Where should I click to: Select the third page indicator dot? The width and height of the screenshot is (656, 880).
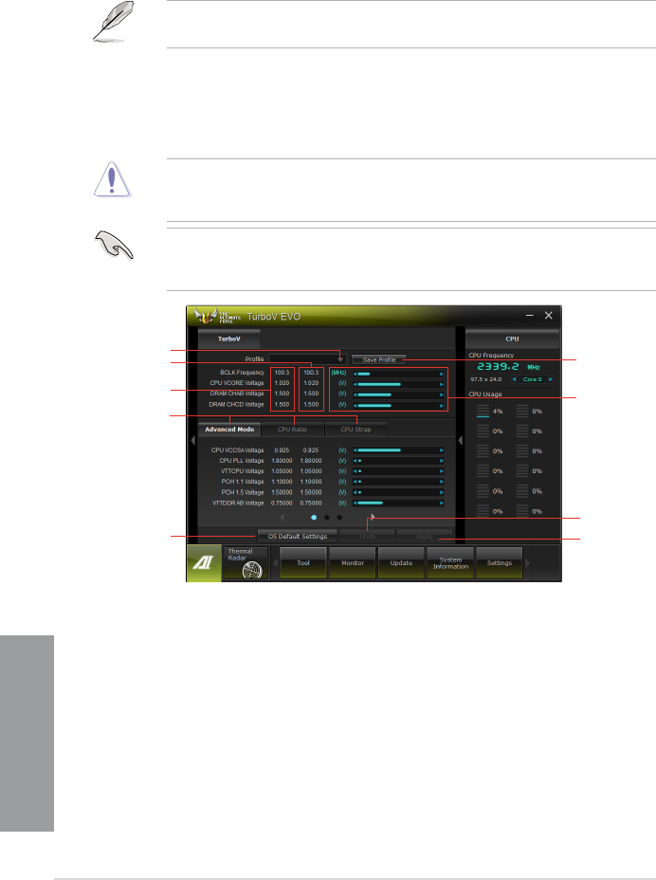[x=339, y=518]
